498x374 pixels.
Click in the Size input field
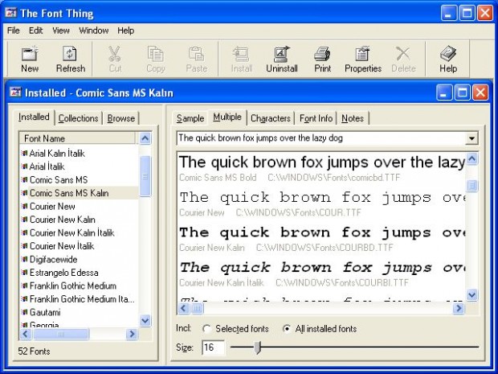[213, 347]
